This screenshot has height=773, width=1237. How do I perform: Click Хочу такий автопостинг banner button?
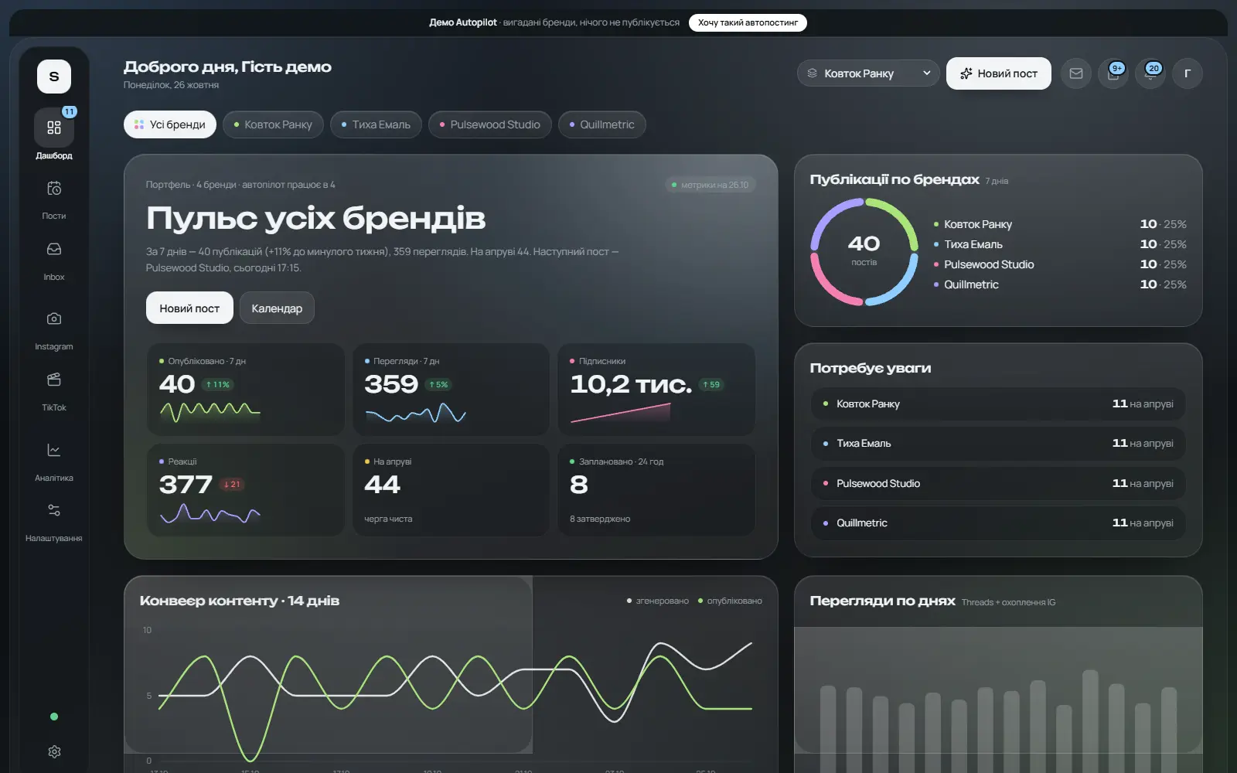pyautogui.click(x=748, y=22)
